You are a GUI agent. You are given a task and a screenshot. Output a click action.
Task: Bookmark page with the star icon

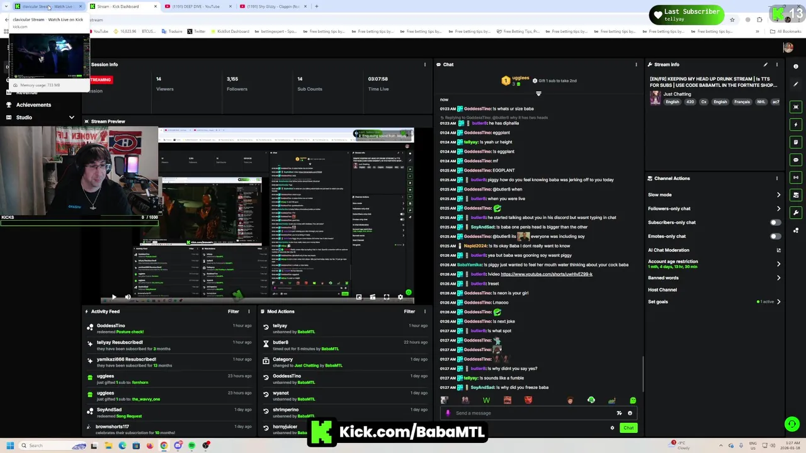point(732,20)
